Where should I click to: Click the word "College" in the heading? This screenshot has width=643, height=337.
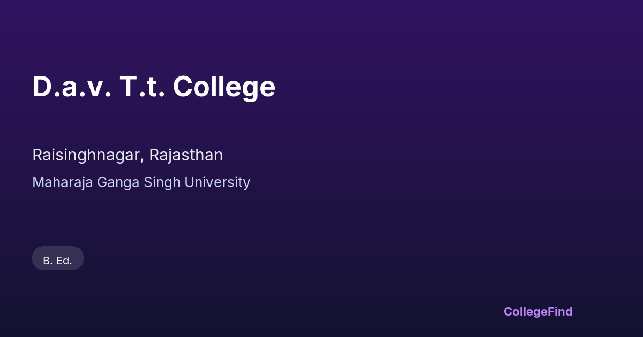pos(224,87)
